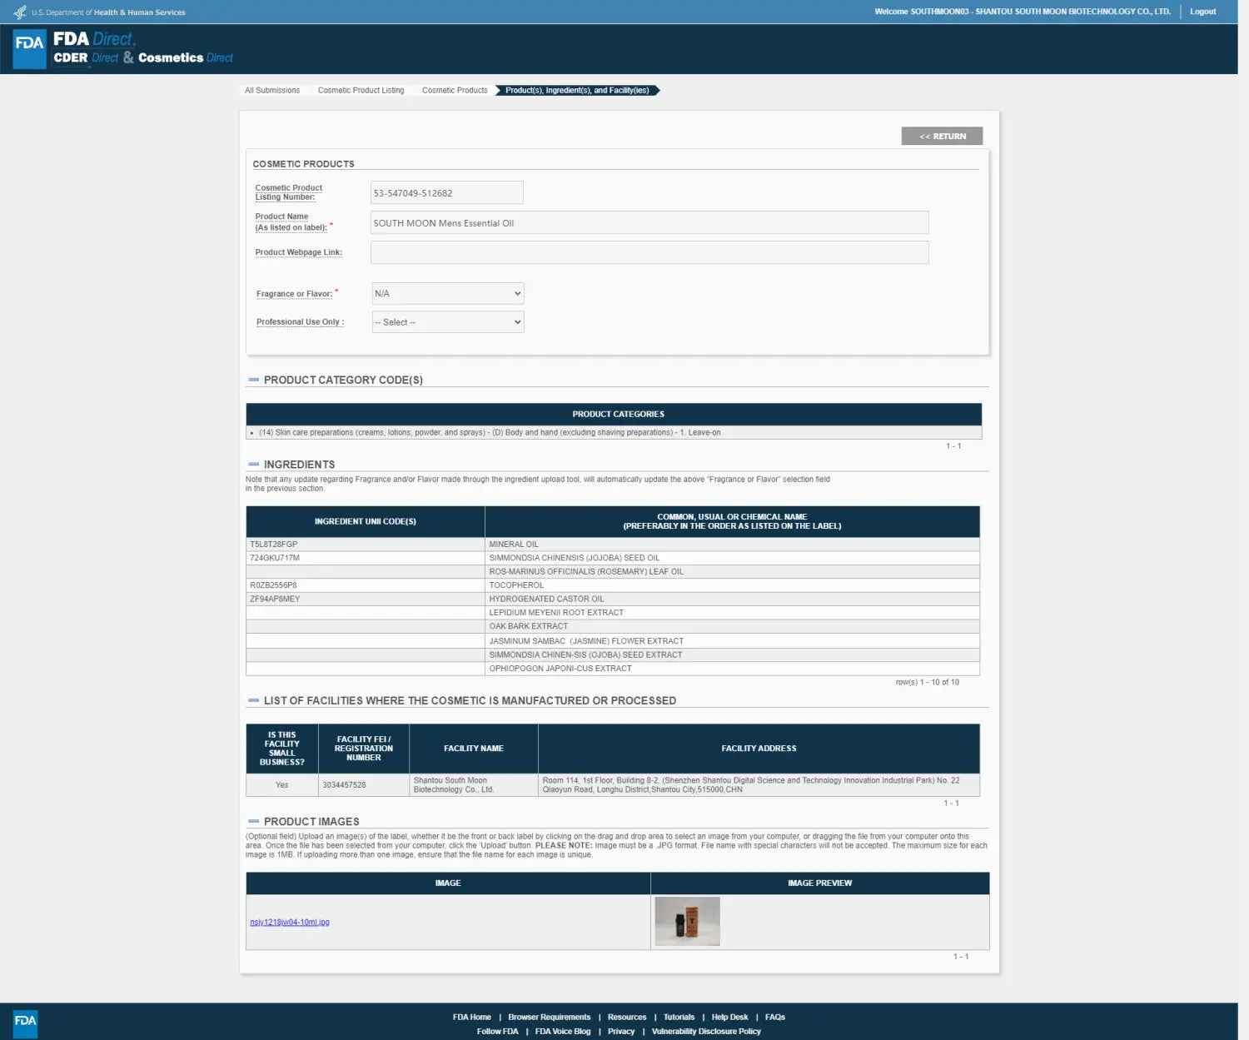The image size is (1249, 1040).
Task: Open the Tutorials footer link
Action: (679, 1017)
